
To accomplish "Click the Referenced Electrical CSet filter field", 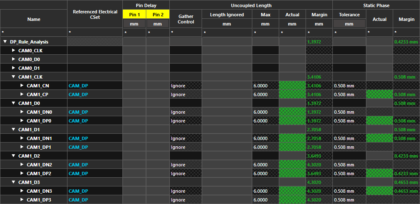I will [95, 33].
